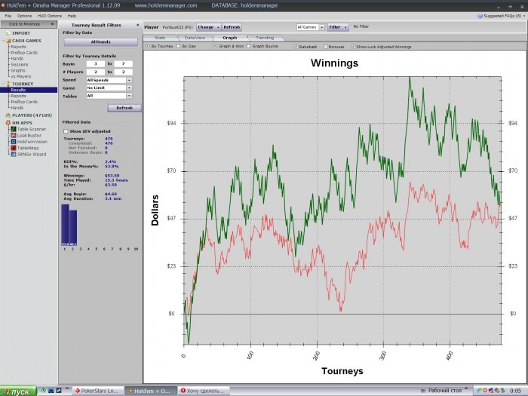Open the HUD Options menu
This screenshot has height=396, width=528.
[x=50, y=16]
